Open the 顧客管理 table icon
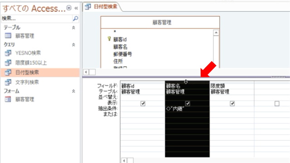Image resolution: width=290 pixels, height=163 pixels. point(8,35)
